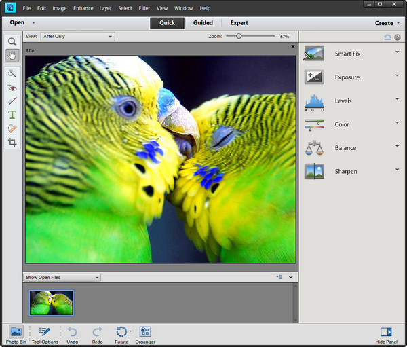Open the Show Open Files dropdown

[62, 277]
